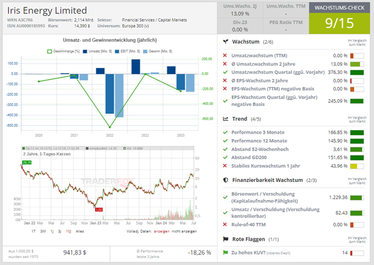Click the Finanzierbarkeit shield icon
The height and width of the screenshot is (265, 374).
pos(226,180)
